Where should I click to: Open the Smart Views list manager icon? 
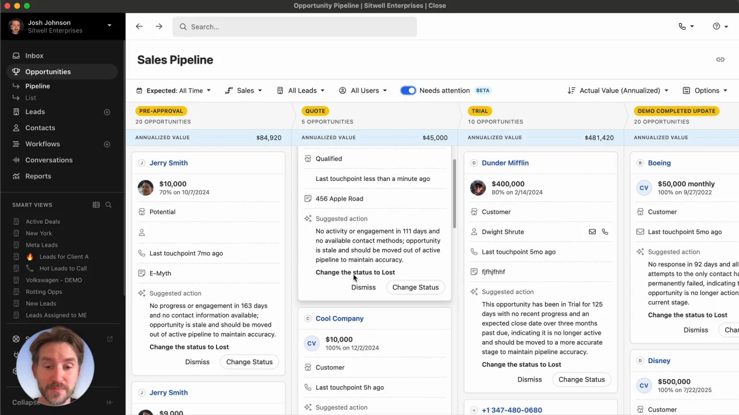click(96, 205)
